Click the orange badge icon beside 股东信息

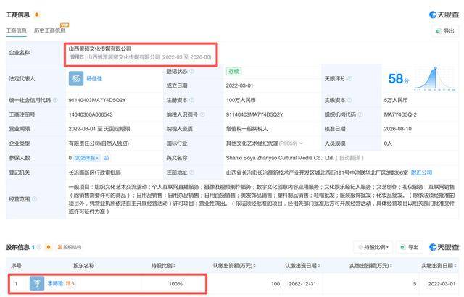[x=49, y=247]
